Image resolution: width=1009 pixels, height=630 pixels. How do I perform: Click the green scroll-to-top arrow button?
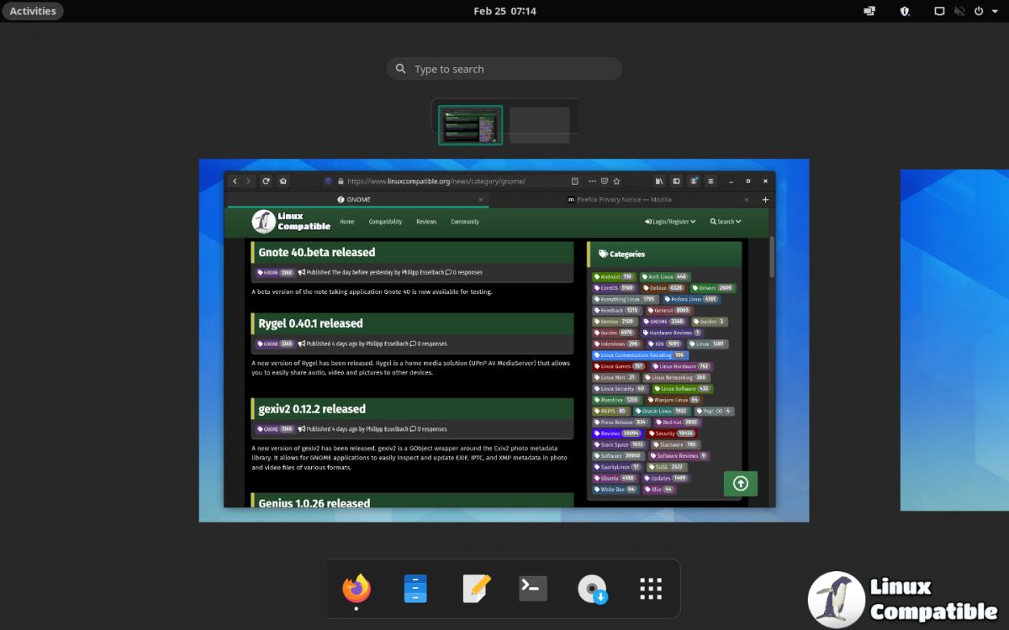tap(740, 483)
